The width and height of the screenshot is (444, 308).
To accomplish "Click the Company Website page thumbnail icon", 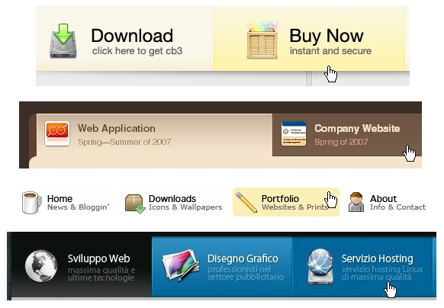I will click(x=294, y=133).
